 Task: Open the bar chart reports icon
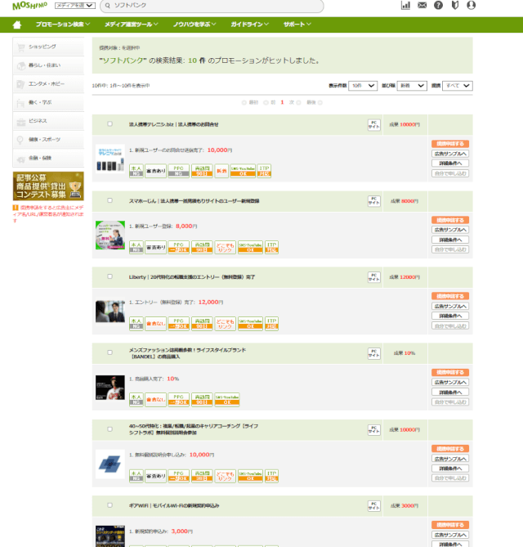406,6
